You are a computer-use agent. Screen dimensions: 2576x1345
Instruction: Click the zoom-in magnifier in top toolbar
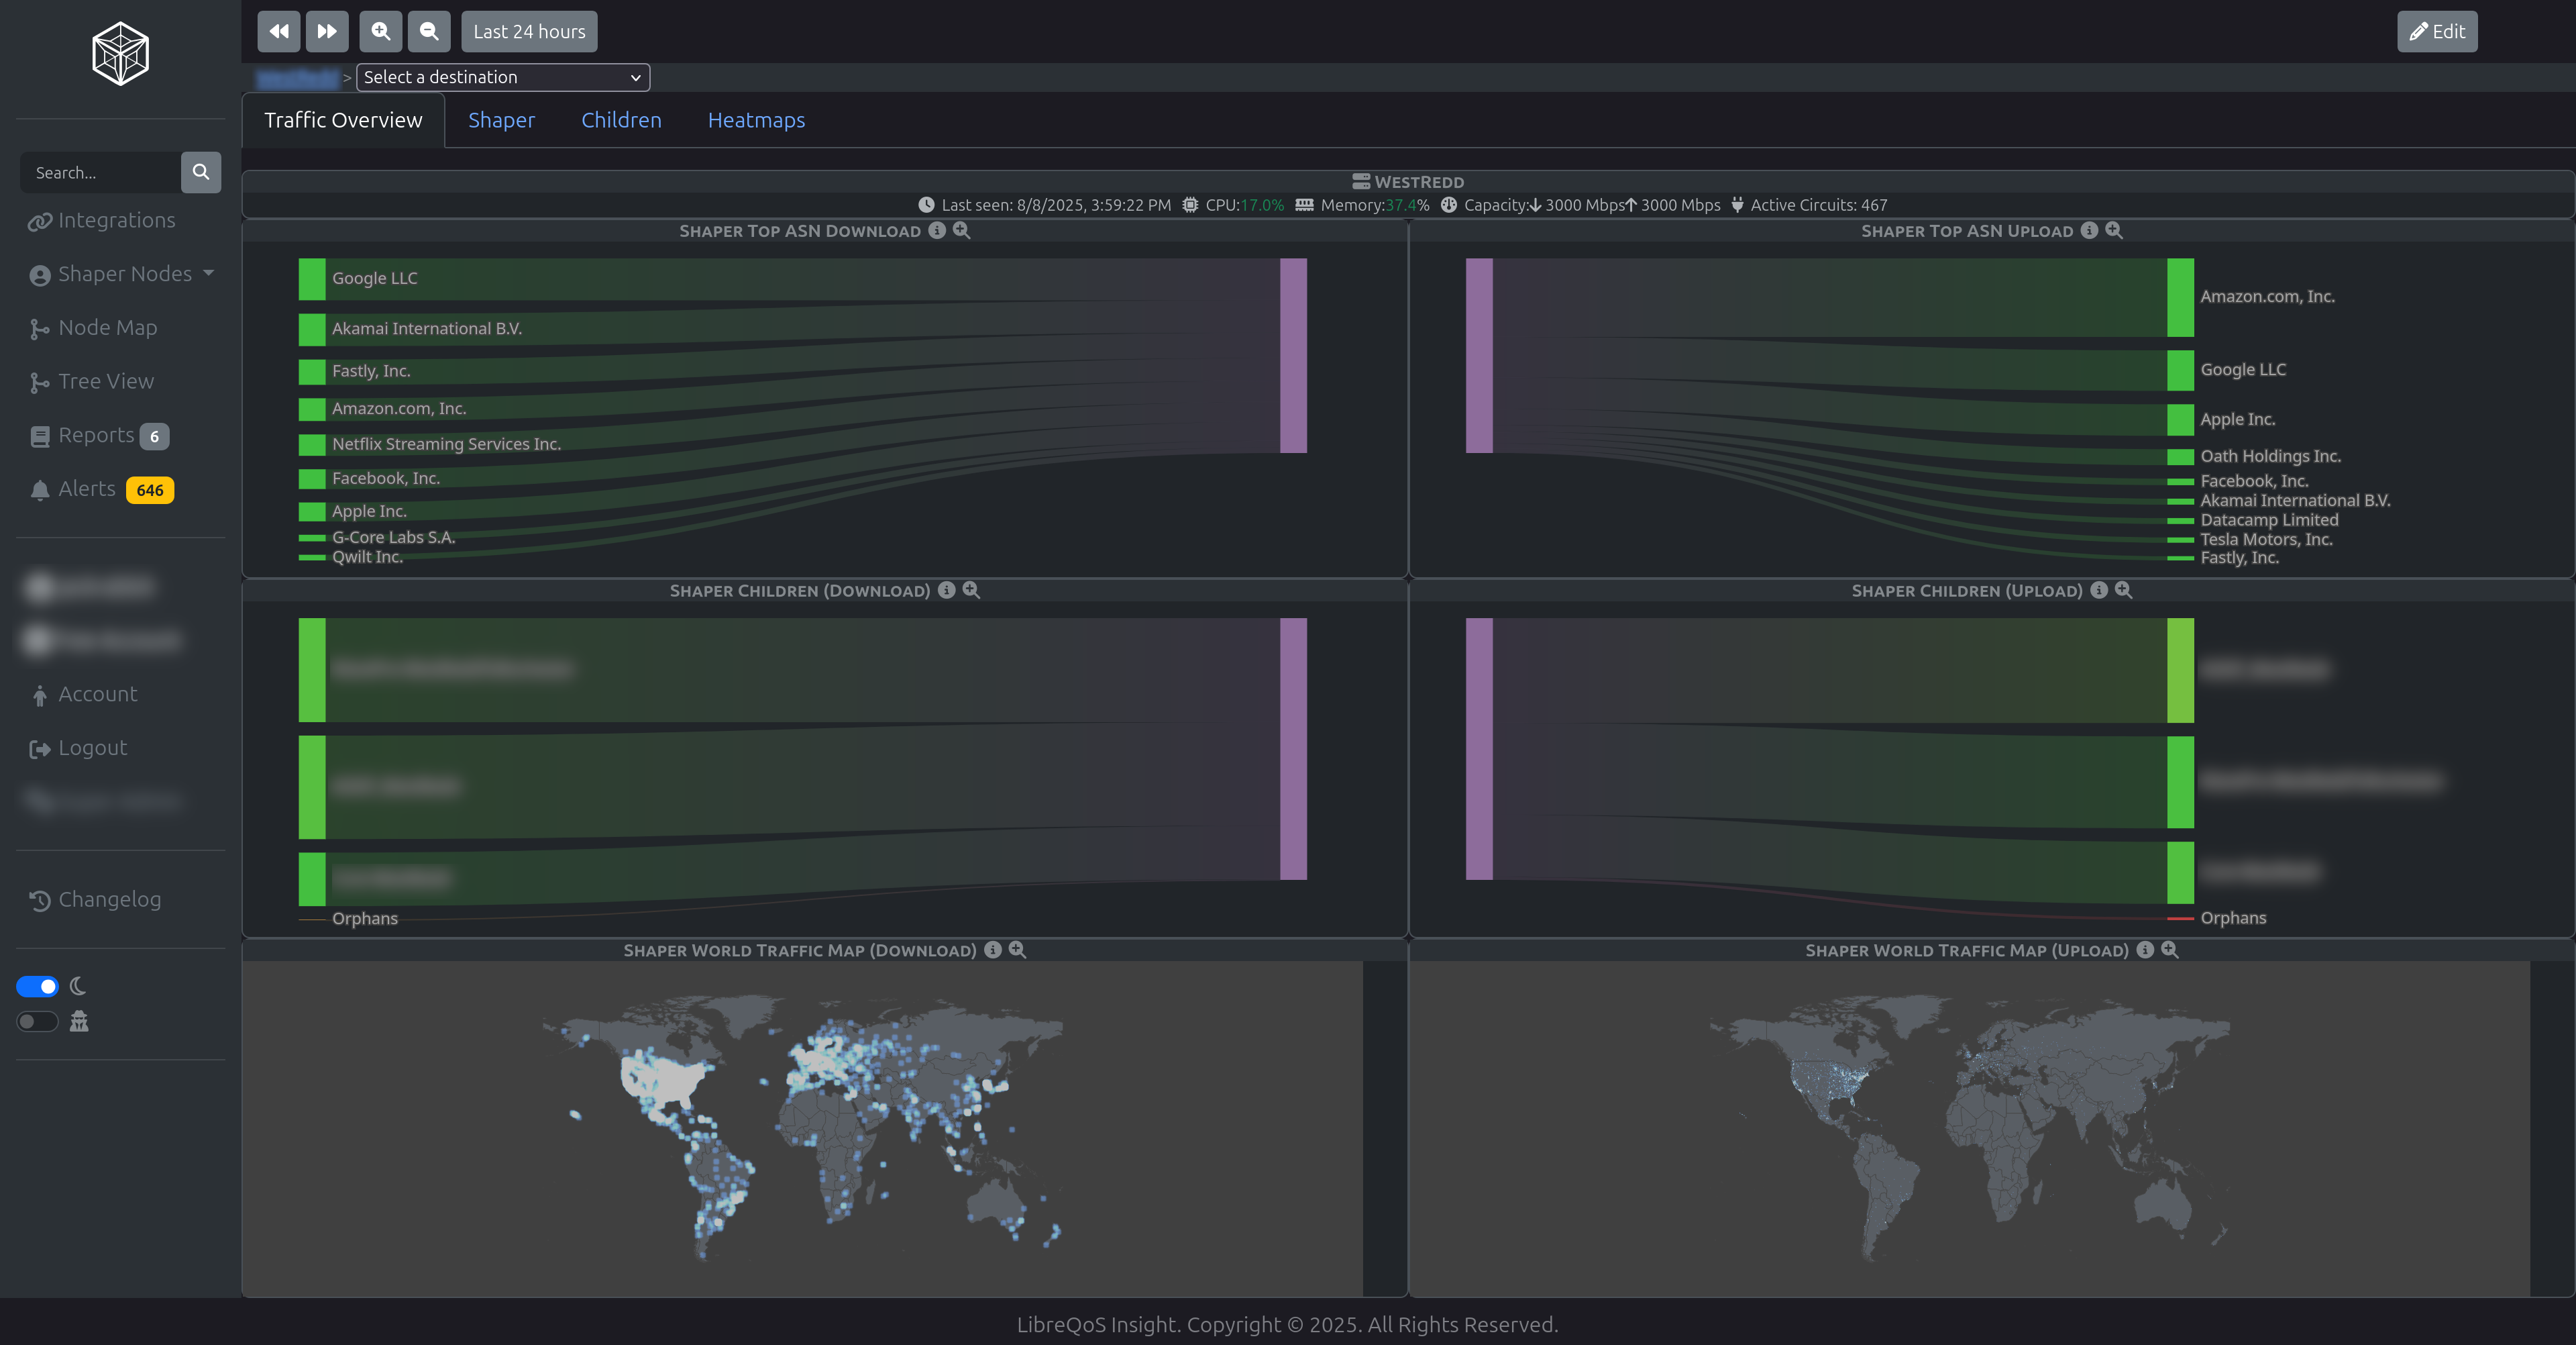381,31
